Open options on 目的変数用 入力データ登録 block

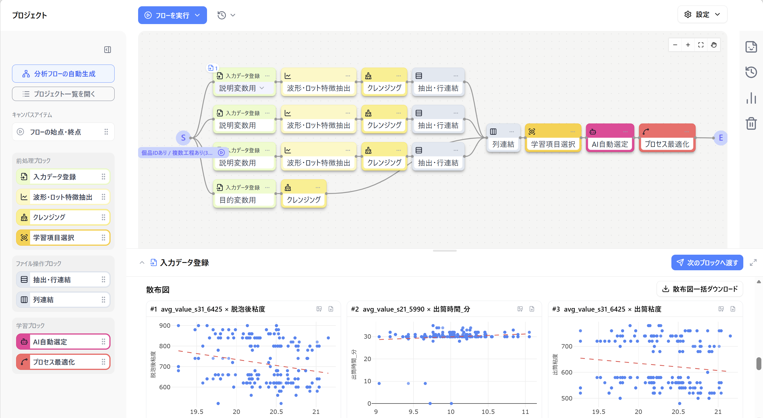click(267, 187)
